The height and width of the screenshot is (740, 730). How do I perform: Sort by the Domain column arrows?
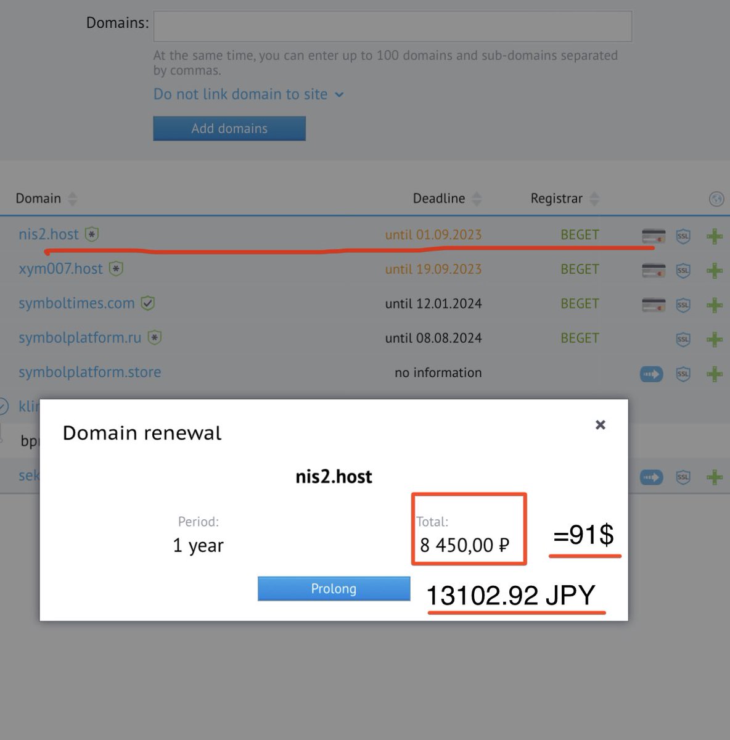[73, 199]
